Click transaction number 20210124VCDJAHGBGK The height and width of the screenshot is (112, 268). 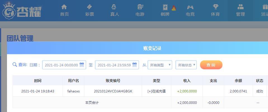(x=113, y=91)
